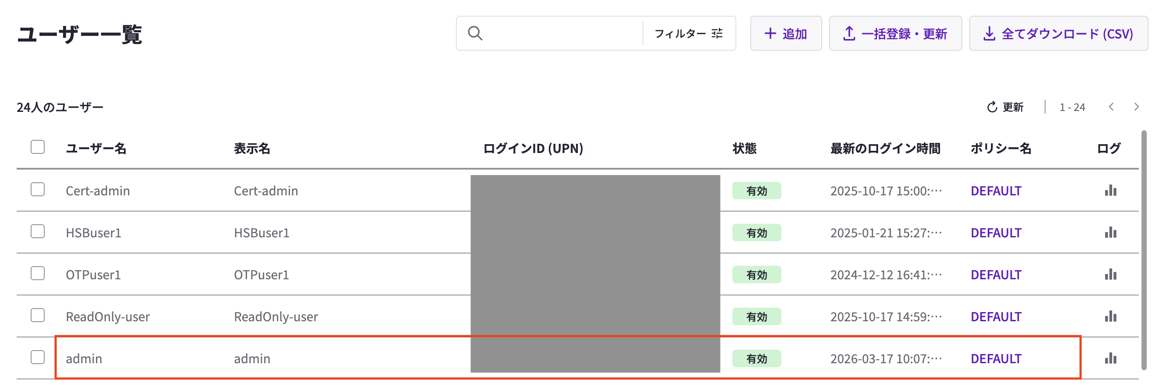Check the admin row checkbox
The width and height of the screenshot is (1166, 389).
(38, 358)
